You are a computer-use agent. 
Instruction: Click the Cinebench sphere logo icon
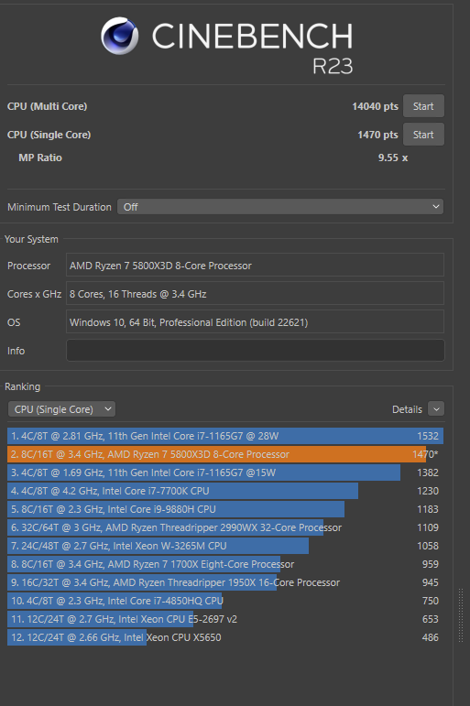pyautogui.click(x=119, y=36)
